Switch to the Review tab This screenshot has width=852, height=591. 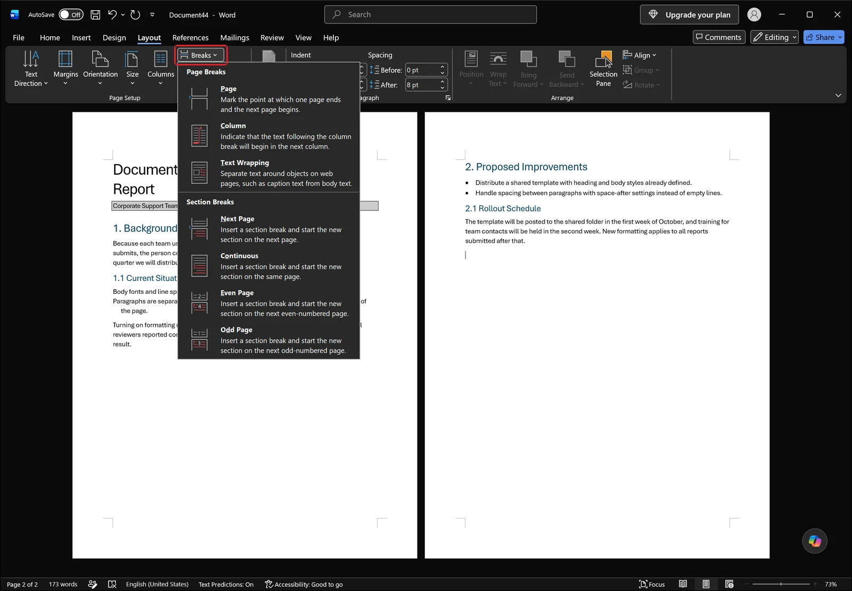point(272,38)
